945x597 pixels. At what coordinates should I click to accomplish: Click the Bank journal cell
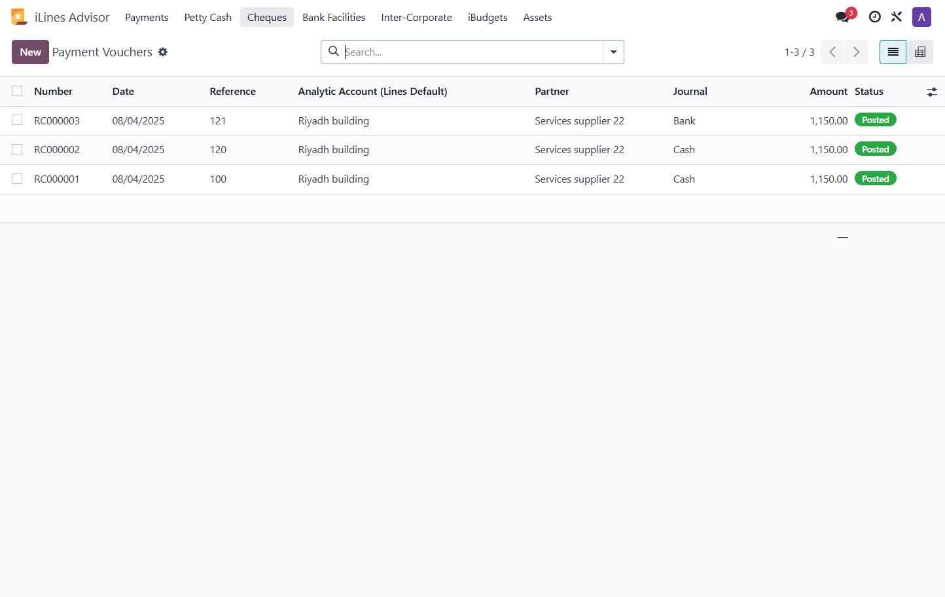pos(684,120)
